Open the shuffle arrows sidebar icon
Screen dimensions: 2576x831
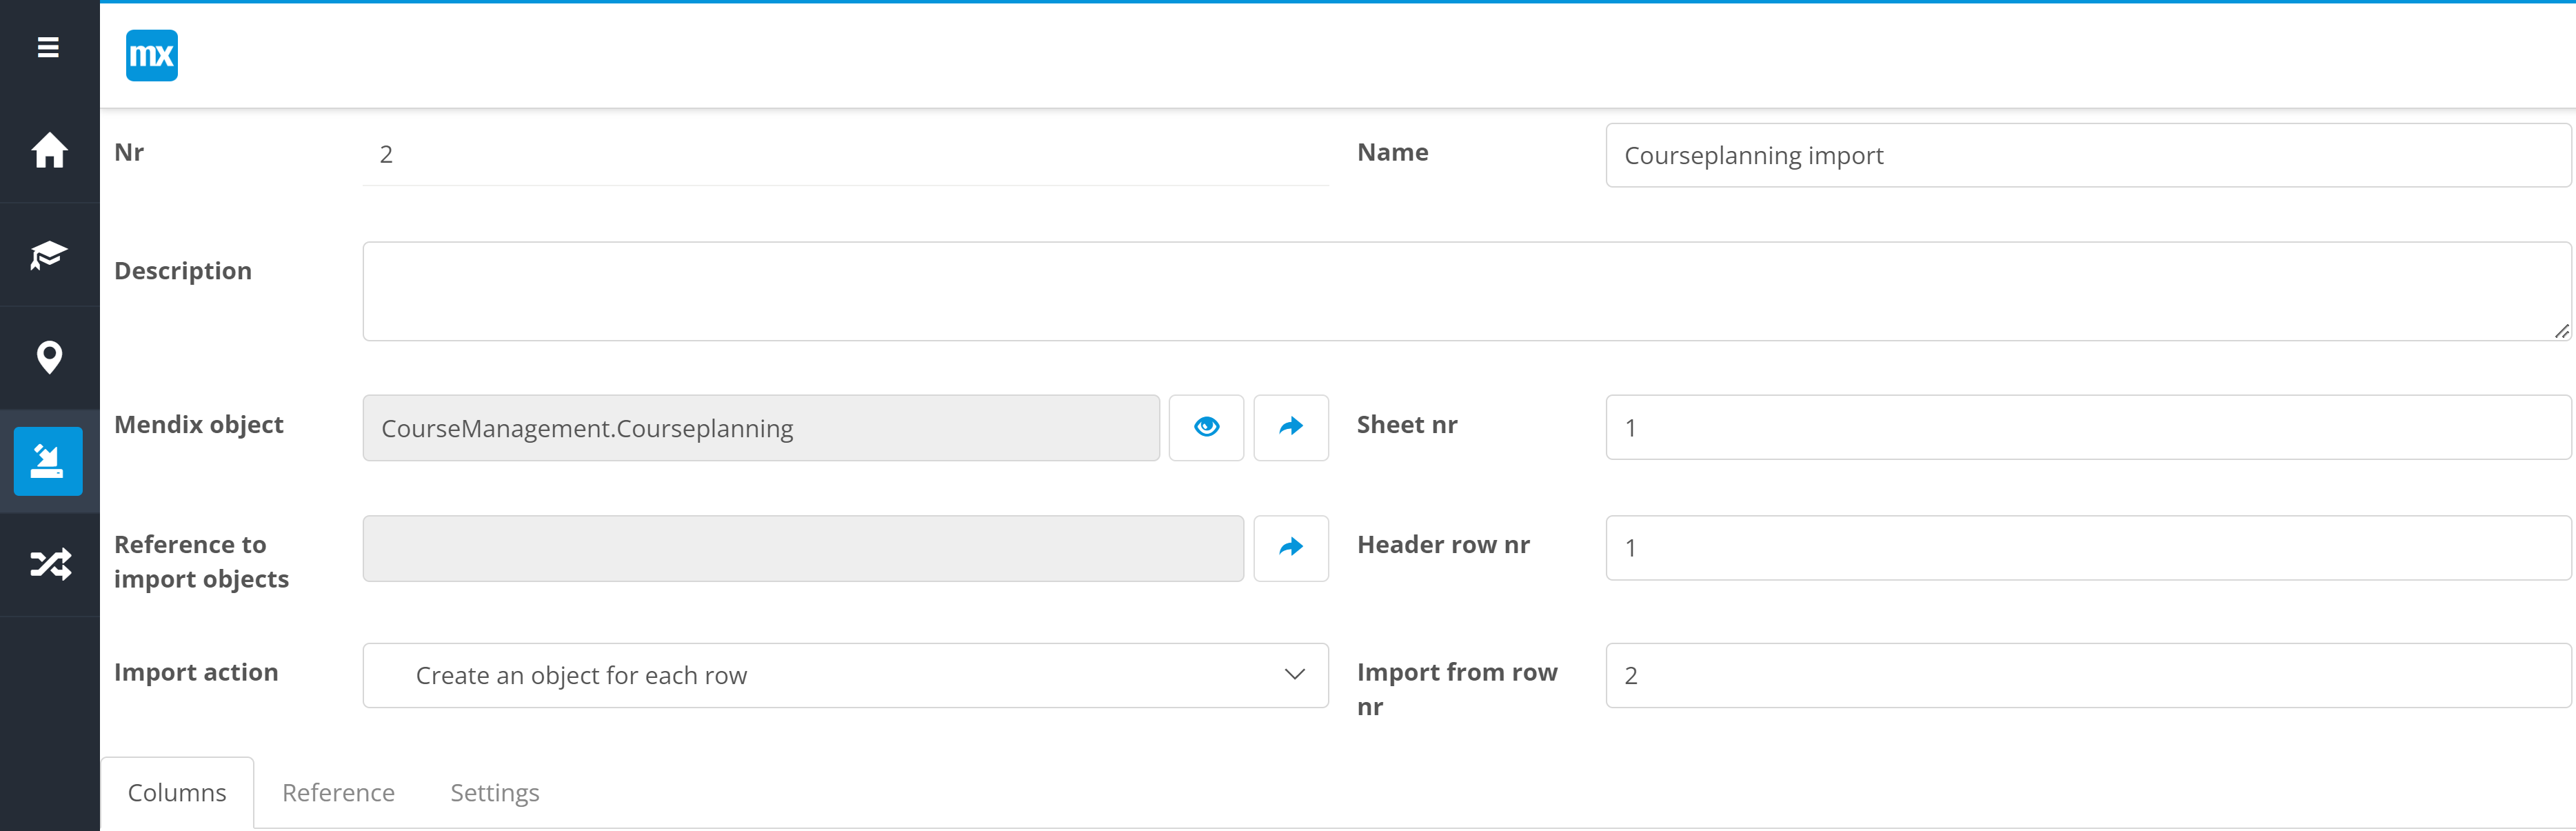pyautogui.click(x=49, y=564)
